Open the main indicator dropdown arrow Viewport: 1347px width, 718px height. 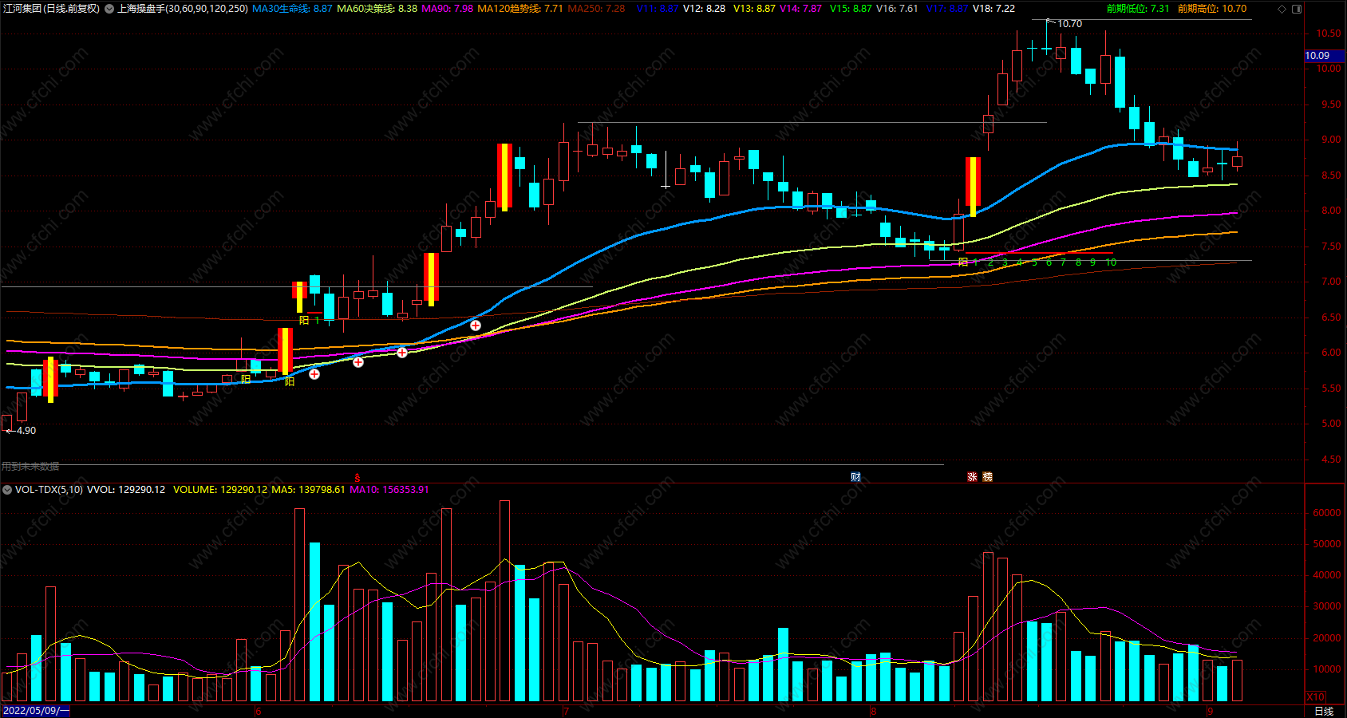coord(109,9)
